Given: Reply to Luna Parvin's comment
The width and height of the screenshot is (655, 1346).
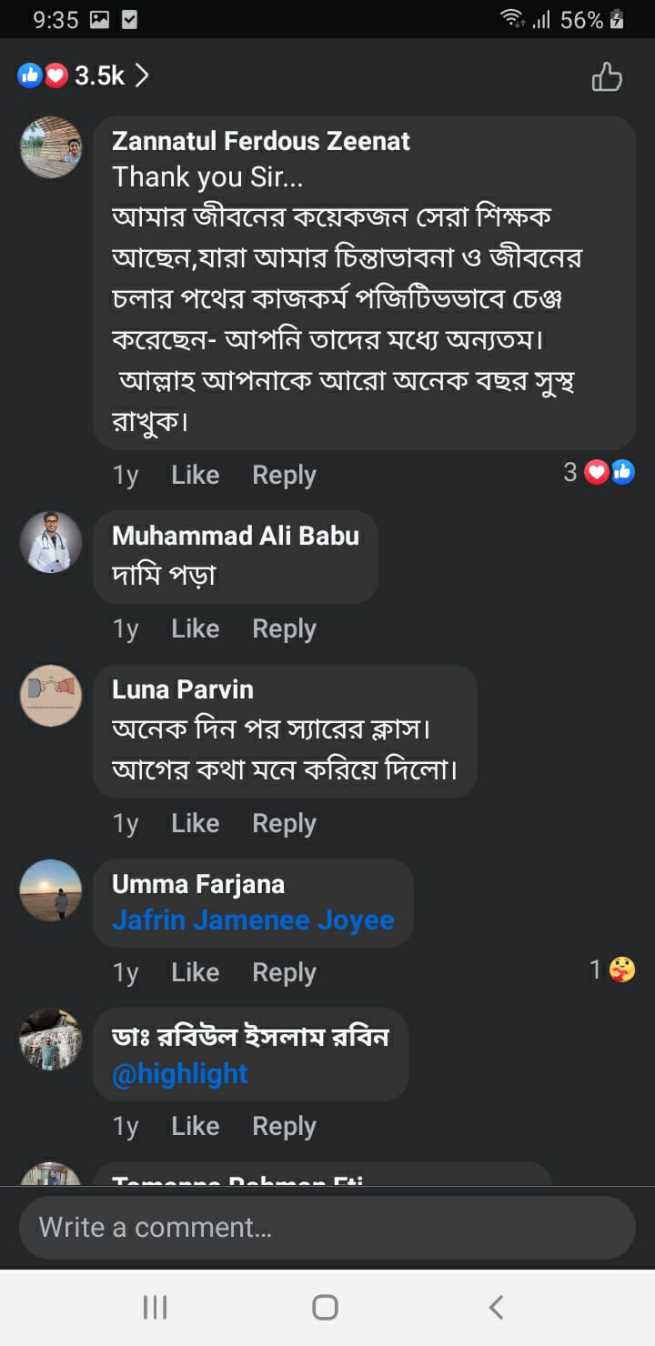Looking at the screenshot, I should tap(284, 823).
